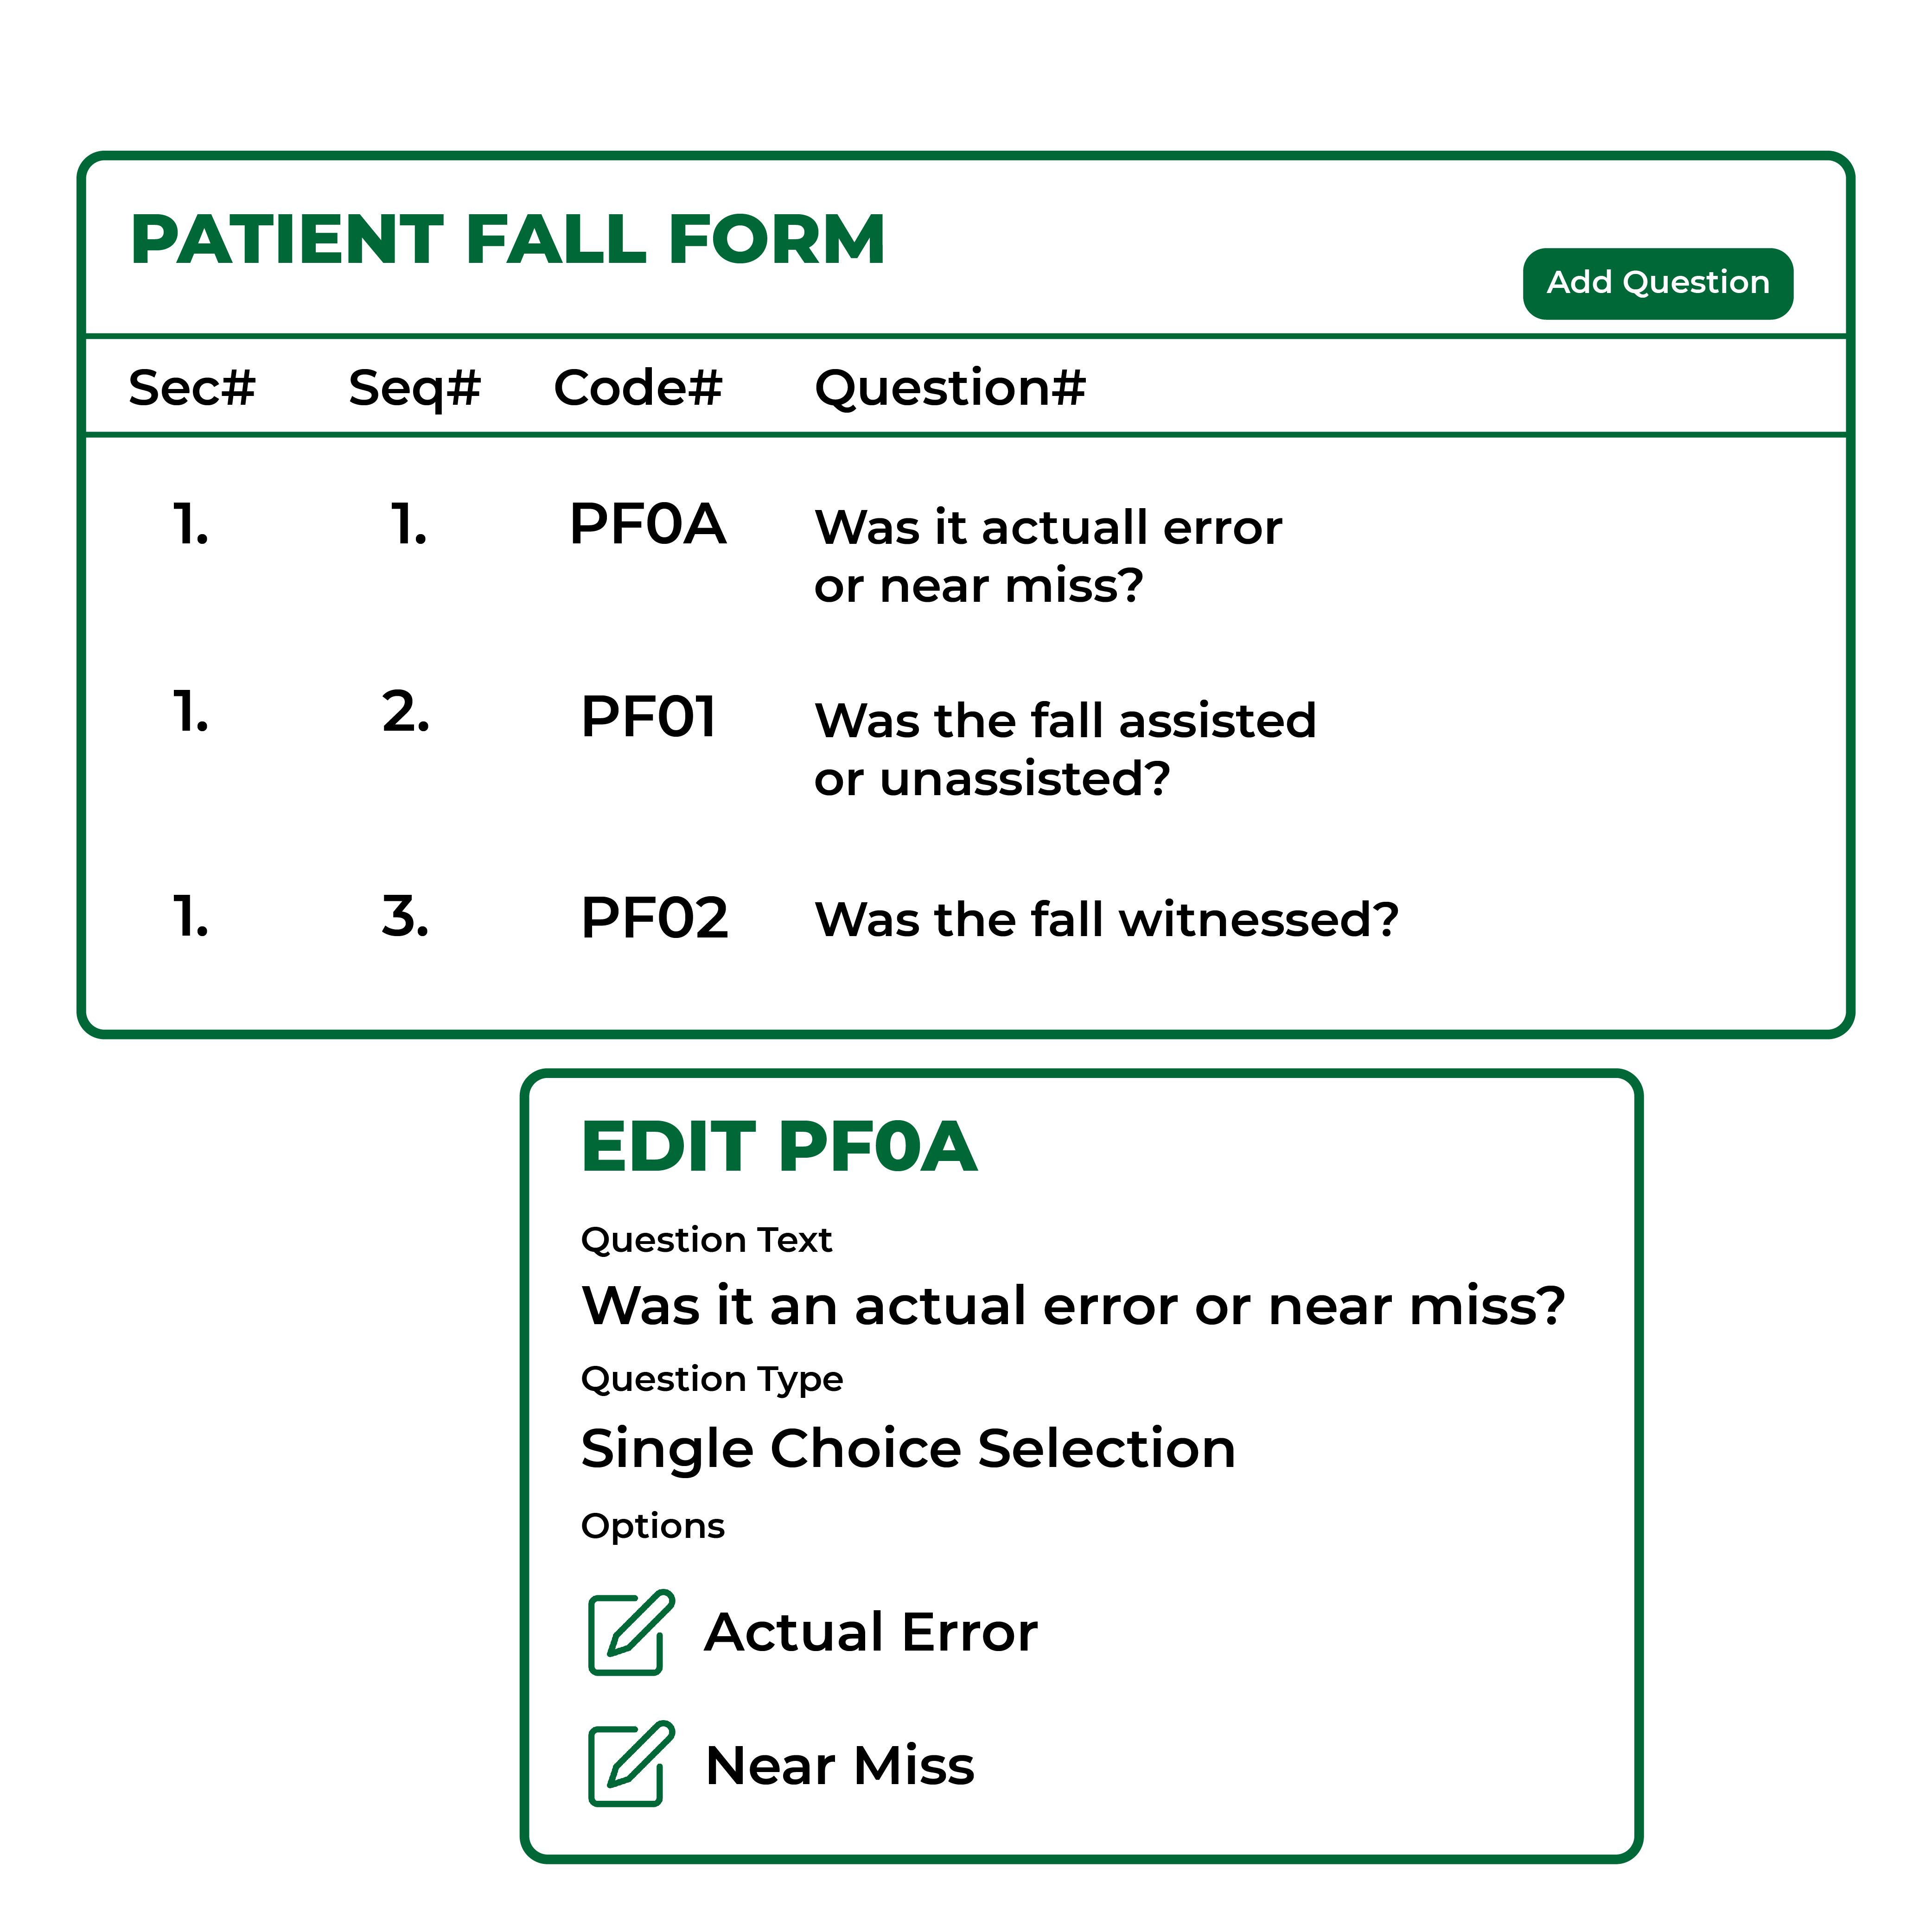Click sequence number 3. in third row
The width and height of the screenshot is (1932, 1932).
406,917
